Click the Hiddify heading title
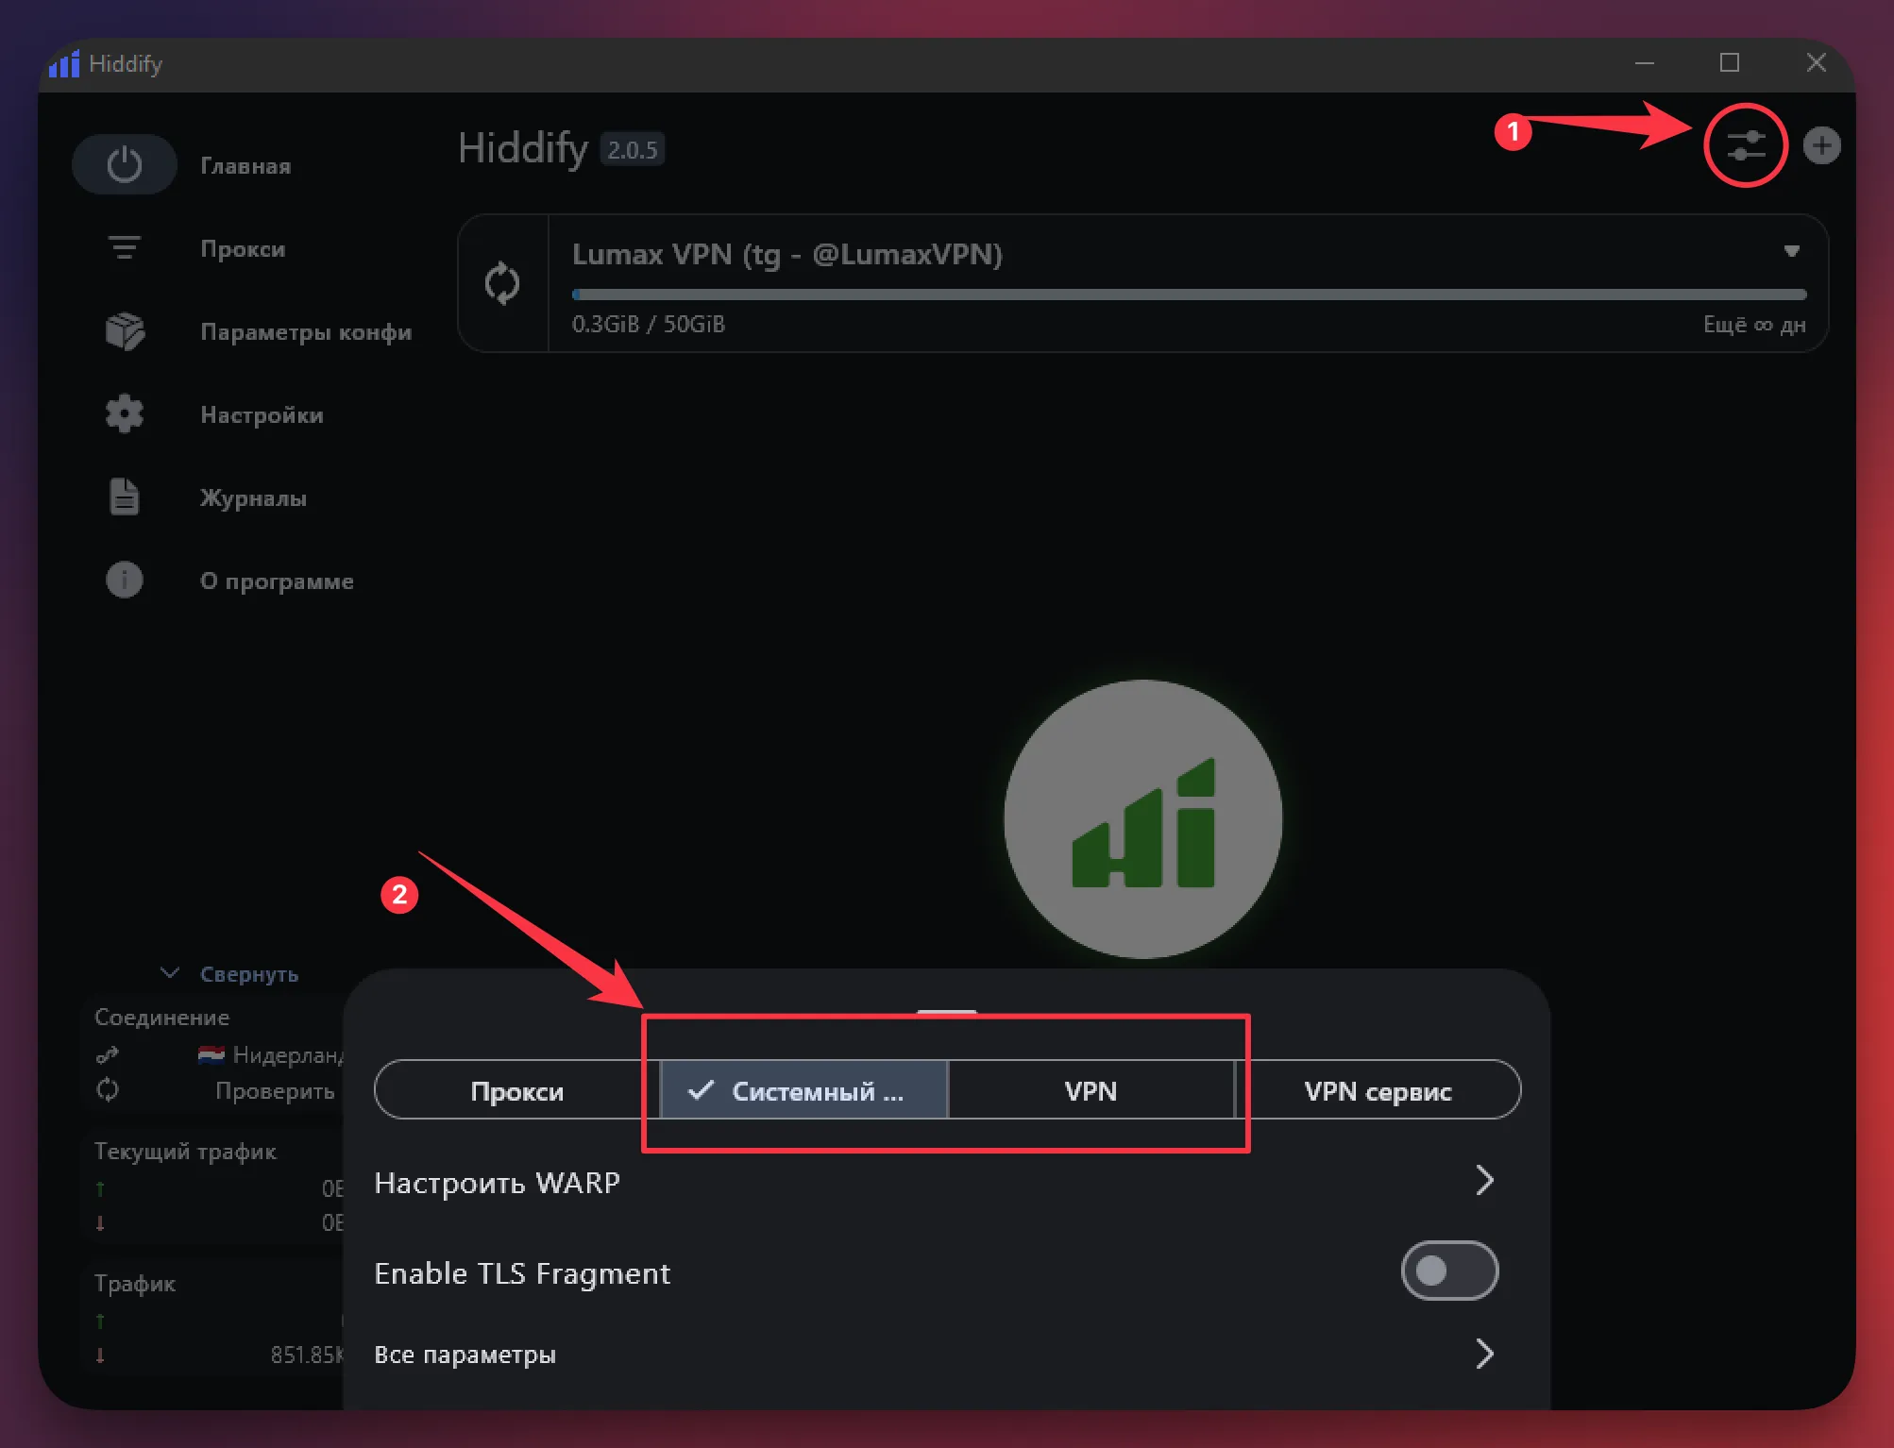Screen dimensions: 1894x1448 tap(523, 148)
